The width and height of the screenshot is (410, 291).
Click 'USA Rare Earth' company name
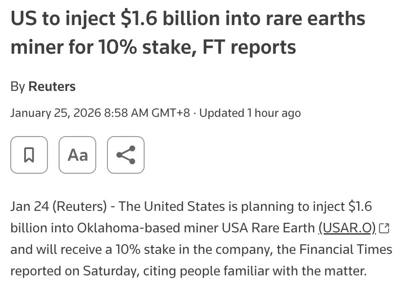pyautogui.click(x=268, y=228)
